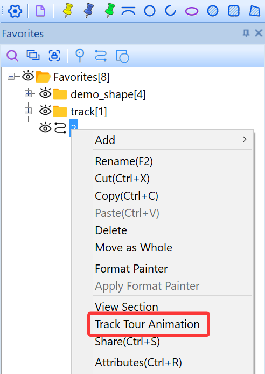Click the location pin icon in Favorites toolbar
265x374 pixels.
pos(80,56)
